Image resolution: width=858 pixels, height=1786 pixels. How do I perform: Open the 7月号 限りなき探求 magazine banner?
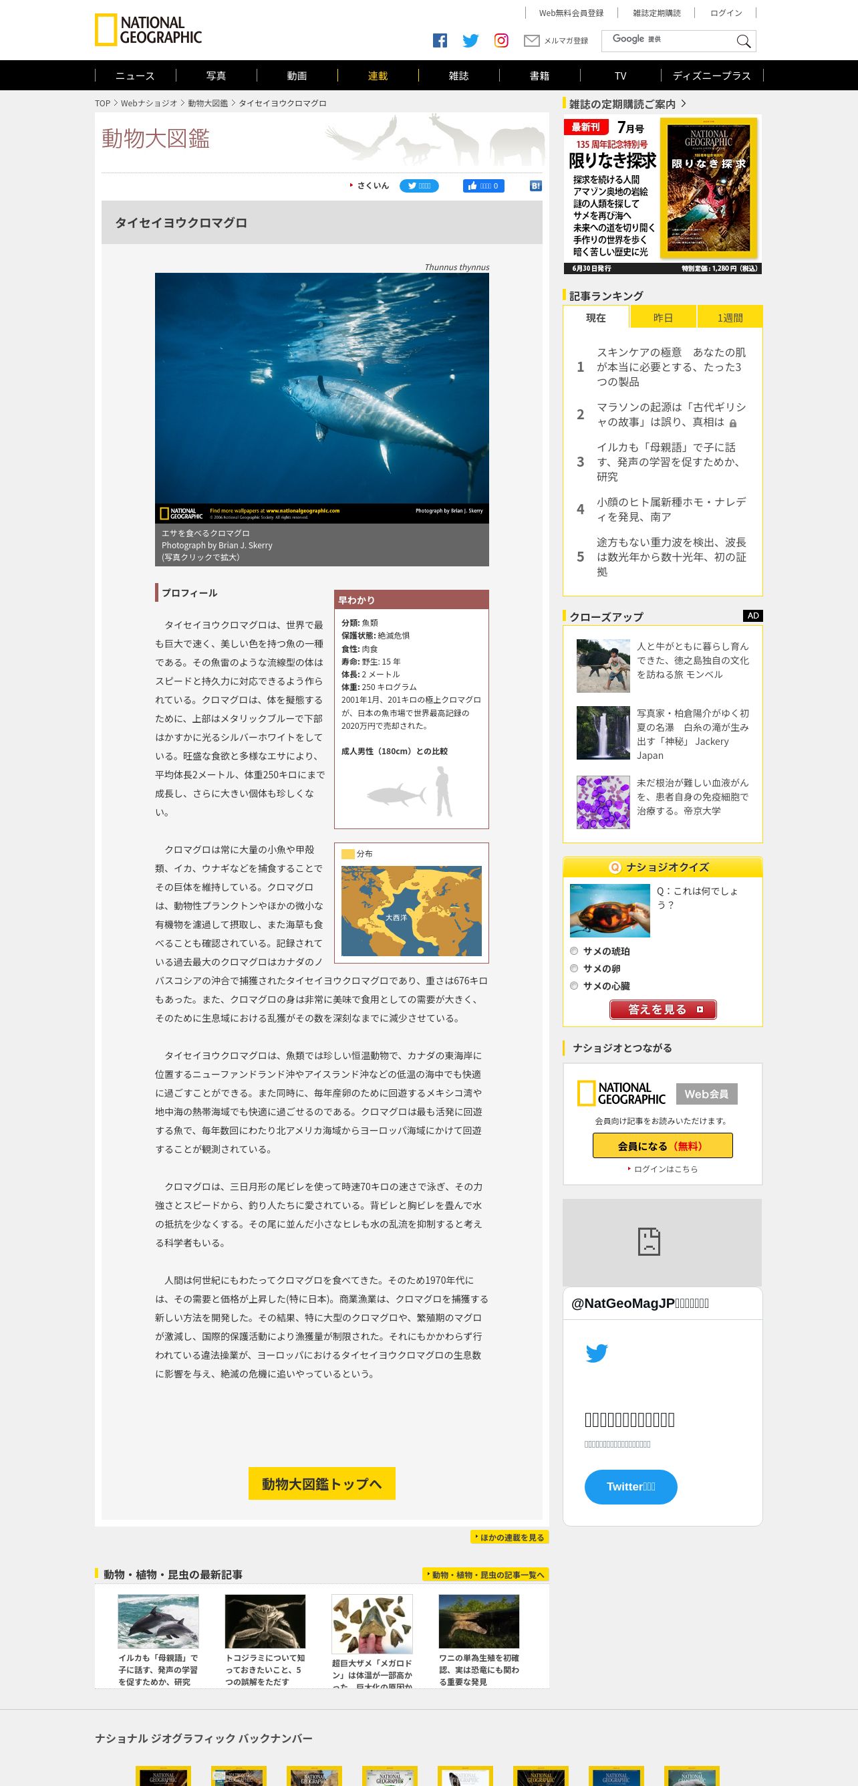point(663,195)
